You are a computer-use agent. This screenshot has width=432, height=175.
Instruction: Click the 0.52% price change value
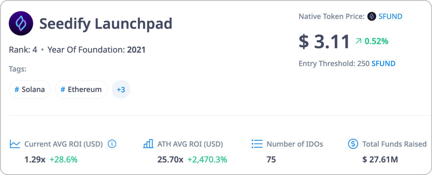coord(377,41)
